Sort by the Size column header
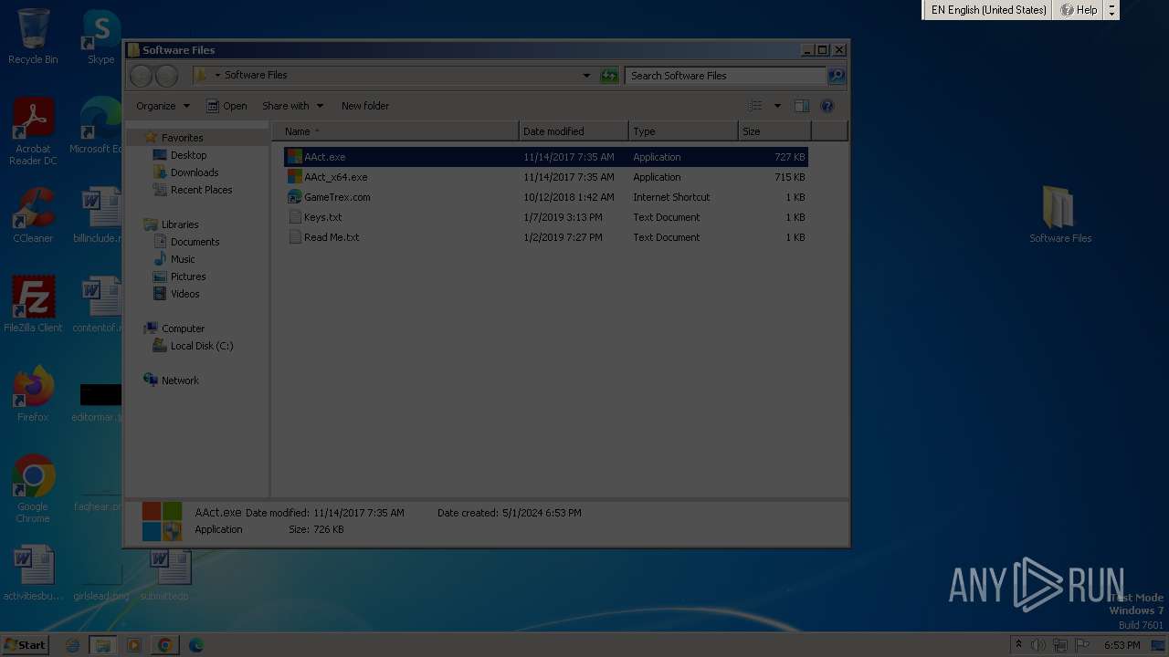Screen dimensions: 1169x657 [774, 131]
